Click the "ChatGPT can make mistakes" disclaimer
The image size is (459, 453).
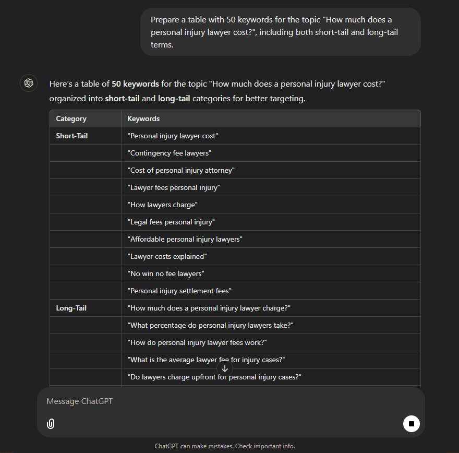tap(224, 446)
